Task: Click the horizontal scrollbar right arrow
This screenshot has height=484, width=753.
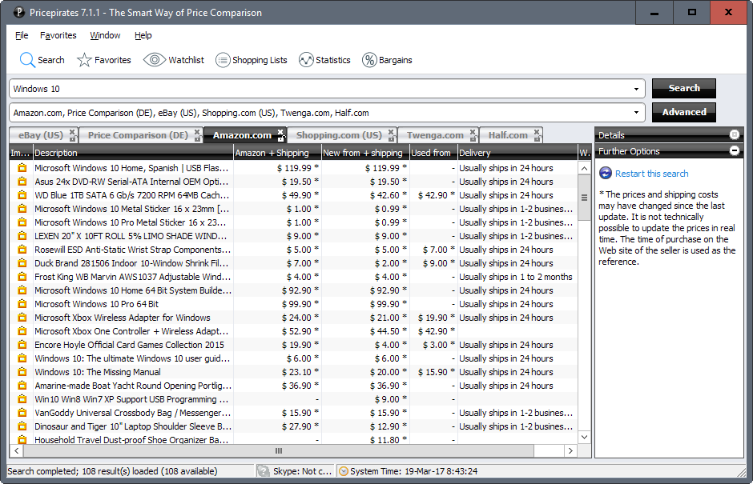Action: 570,450
